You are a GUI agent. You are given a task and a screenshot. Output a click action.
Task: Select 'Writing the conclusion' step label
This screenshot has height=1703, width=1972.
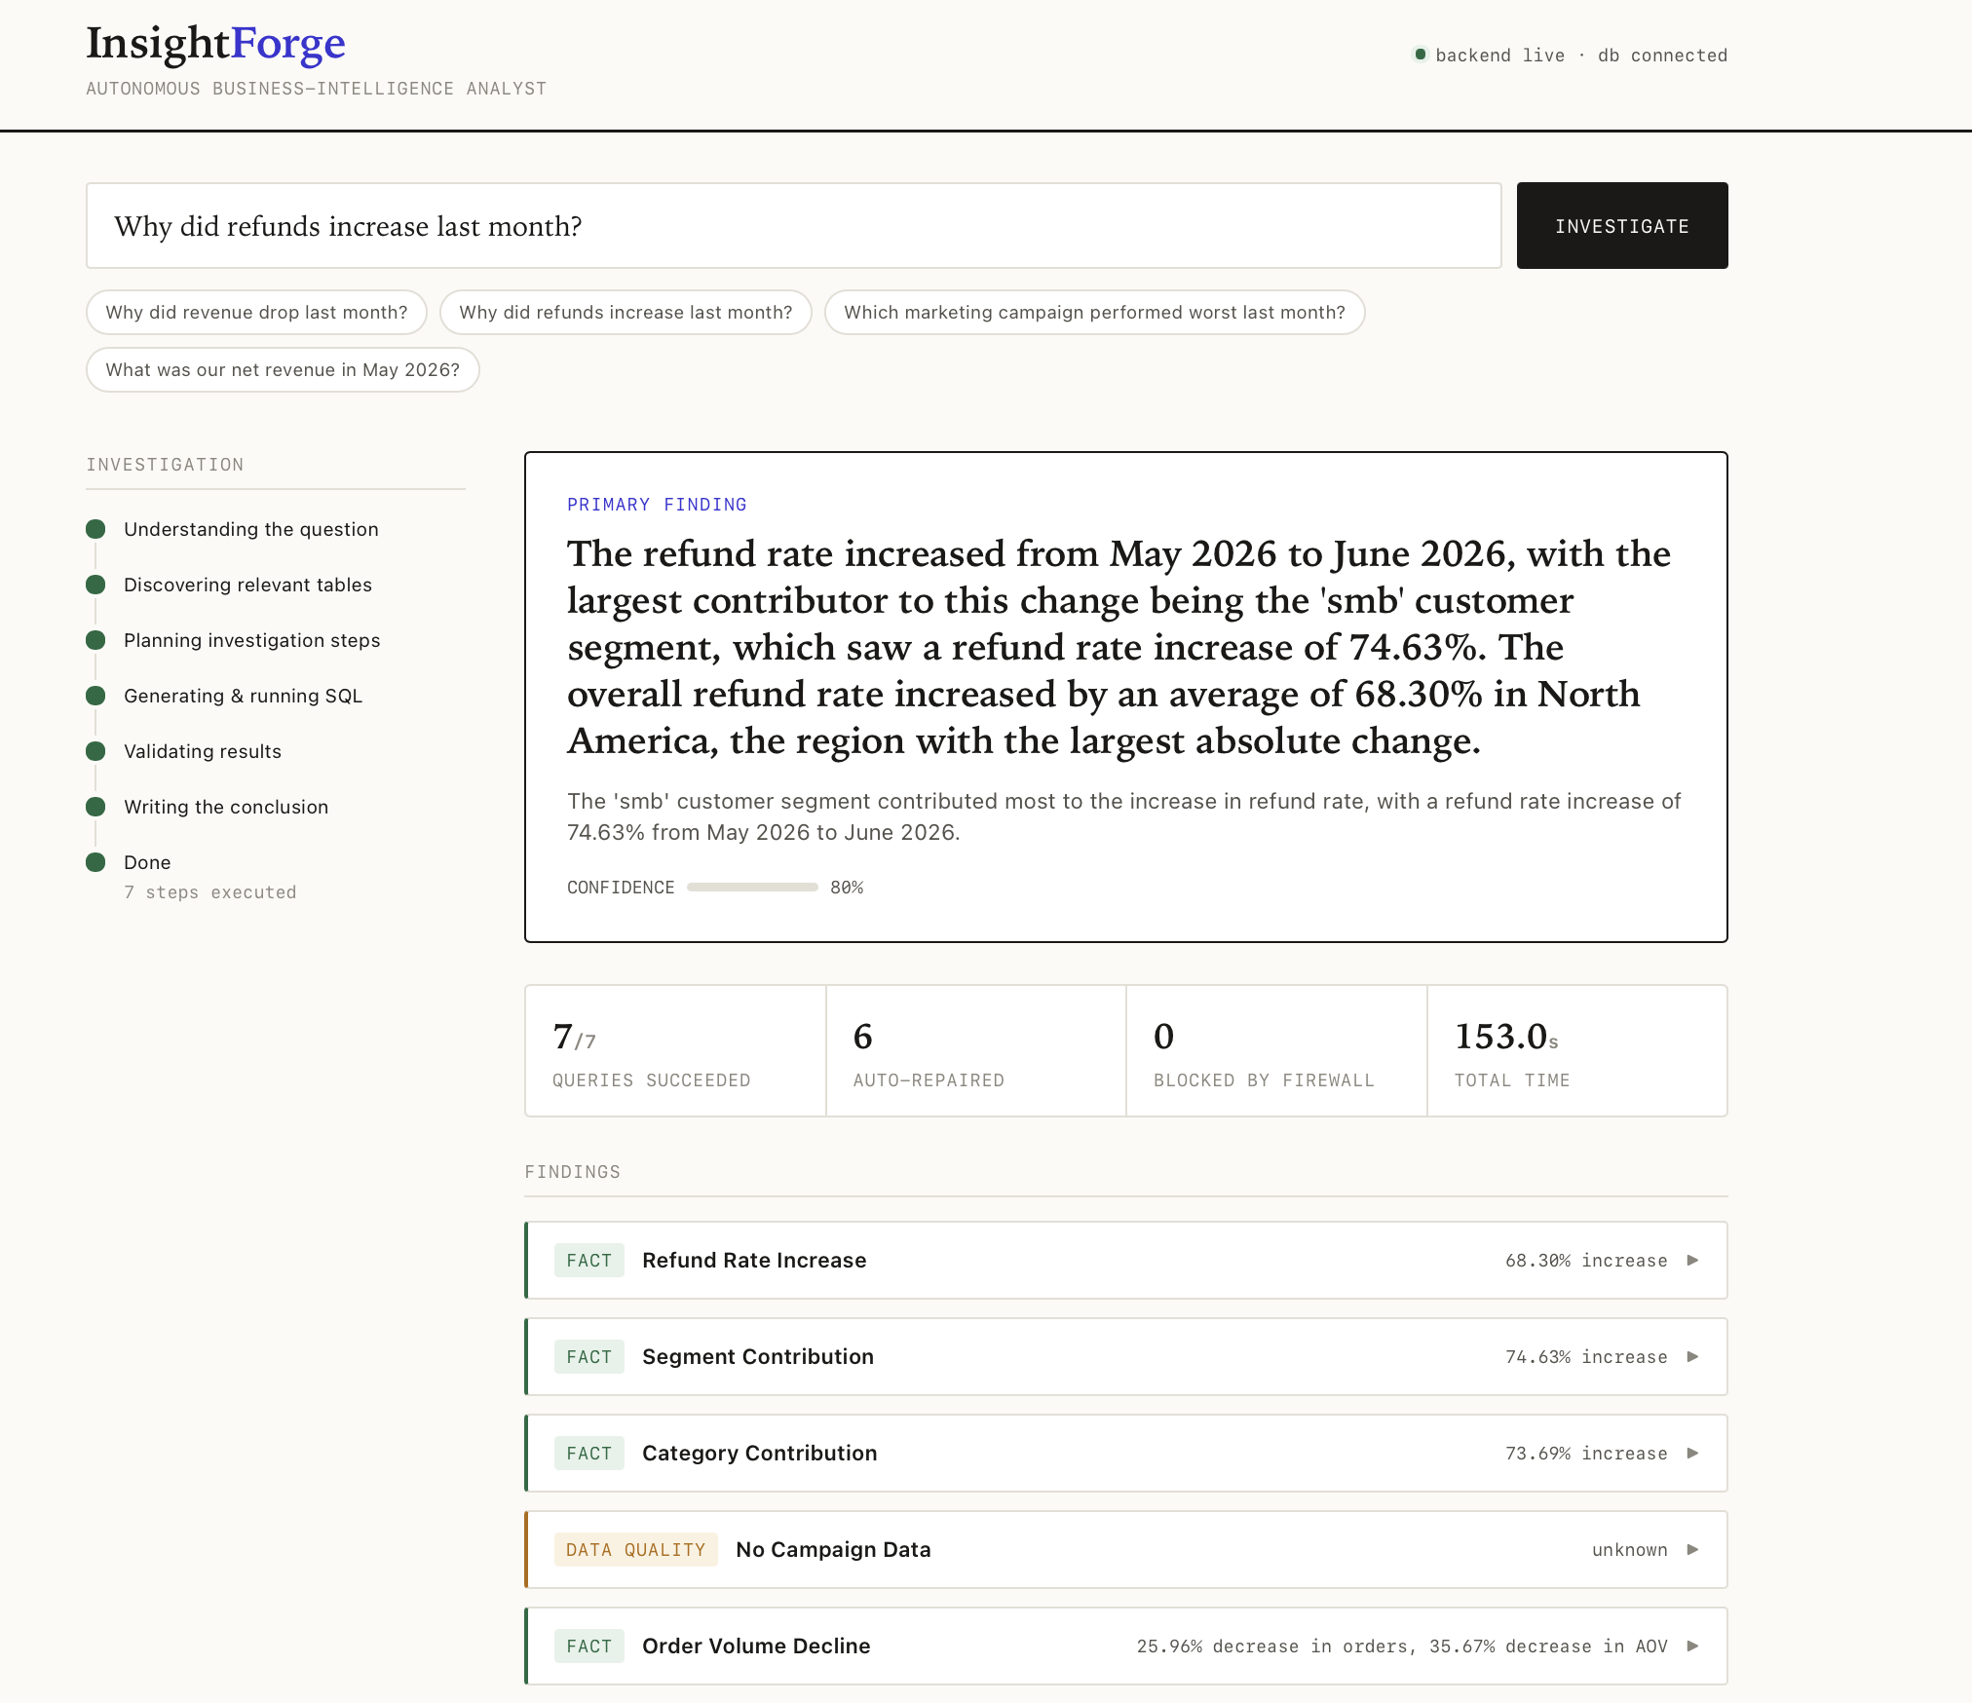226,807
